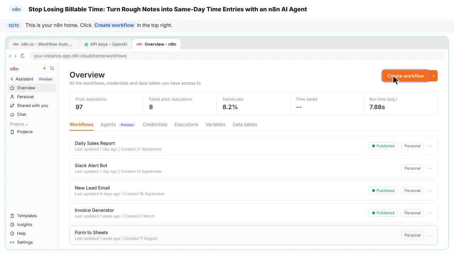Open more options for Daily Sales Report
The height and width of the screenshot is (255, 454).
[x=430, y=146]
